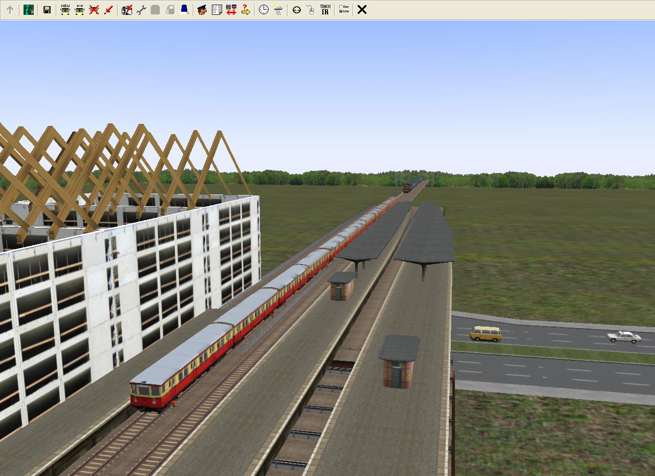The height and width of the screenshot is (476, 655).
Task: Click the question mark yellow arrow icon
Action: pyautogui.click(x=245, y=10)
